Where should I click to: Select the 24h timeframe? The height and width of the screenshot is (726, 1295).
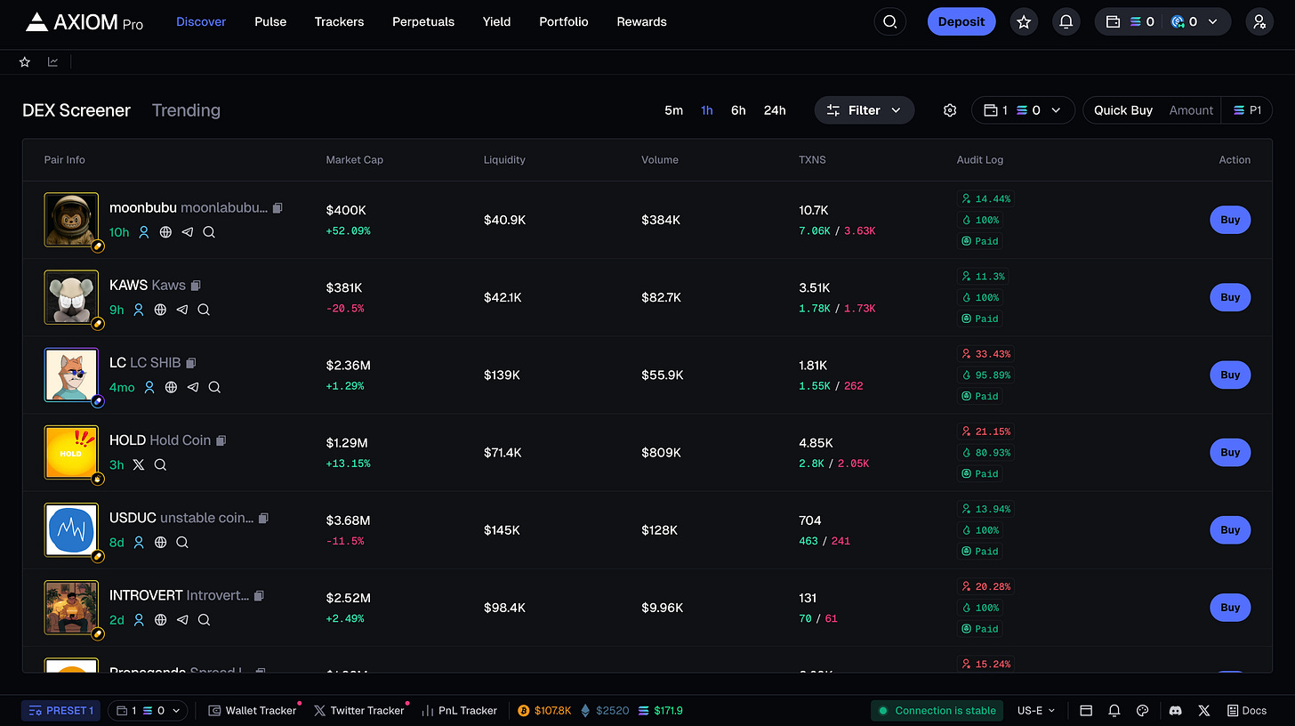pos(775,110)
